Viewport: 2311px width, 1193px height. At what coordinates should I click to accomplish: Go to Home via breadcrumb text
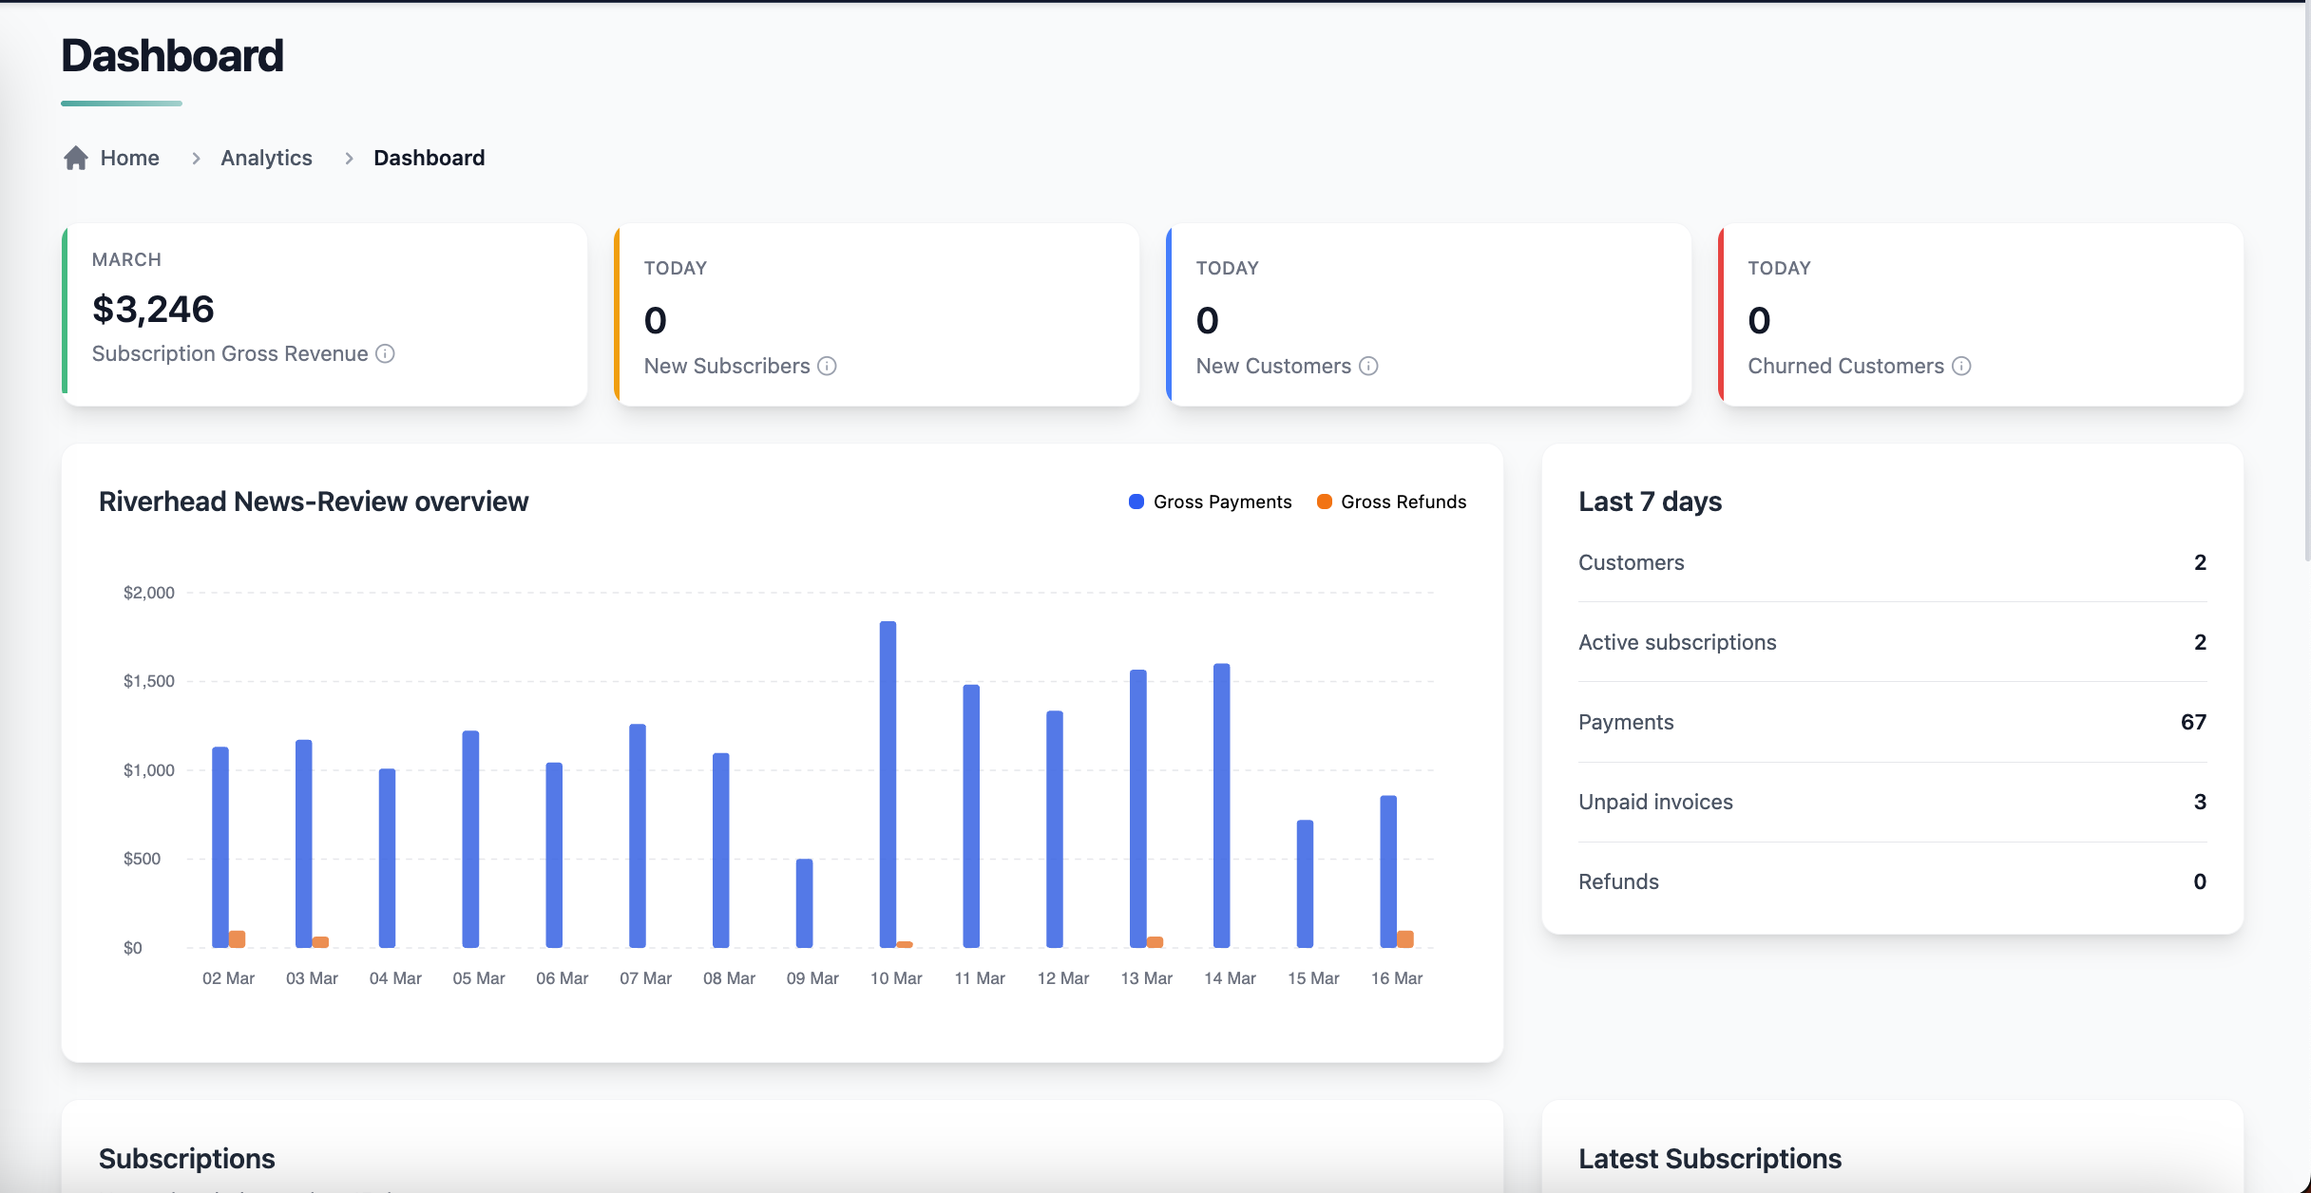pos(130,158)
